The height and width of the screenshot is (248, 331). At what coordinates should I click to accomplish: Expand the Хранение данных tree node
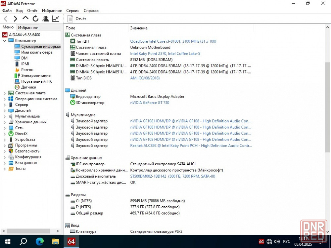pos(5,122)
